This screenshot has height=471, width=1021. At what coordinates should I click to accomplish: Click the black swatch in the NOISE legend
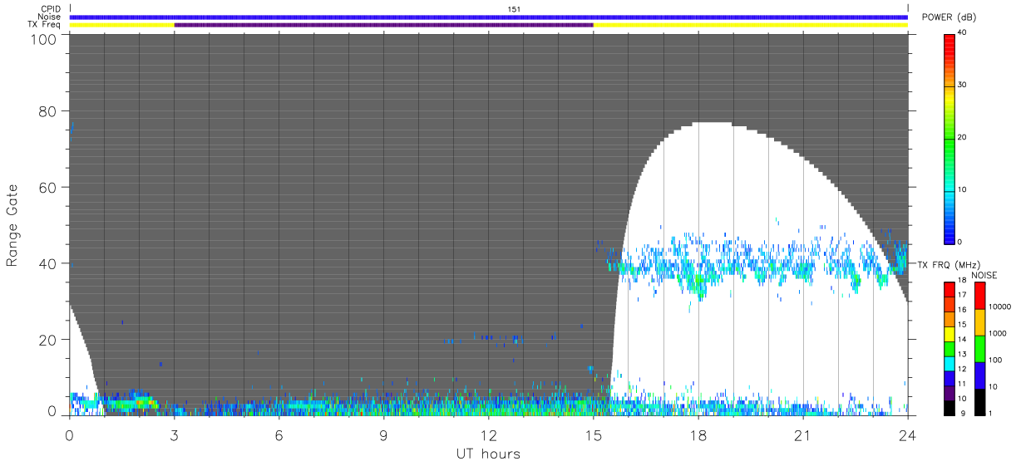(x=979, y=402)
